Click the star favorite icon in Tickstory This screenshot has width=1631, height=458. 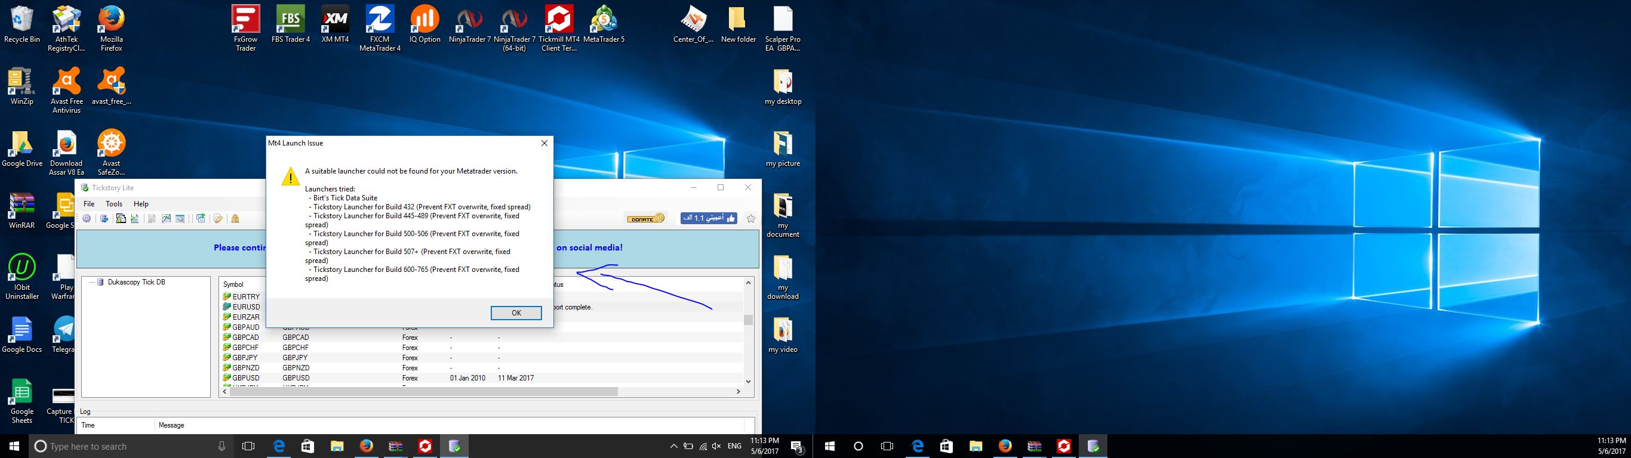(x=751, y=218)
